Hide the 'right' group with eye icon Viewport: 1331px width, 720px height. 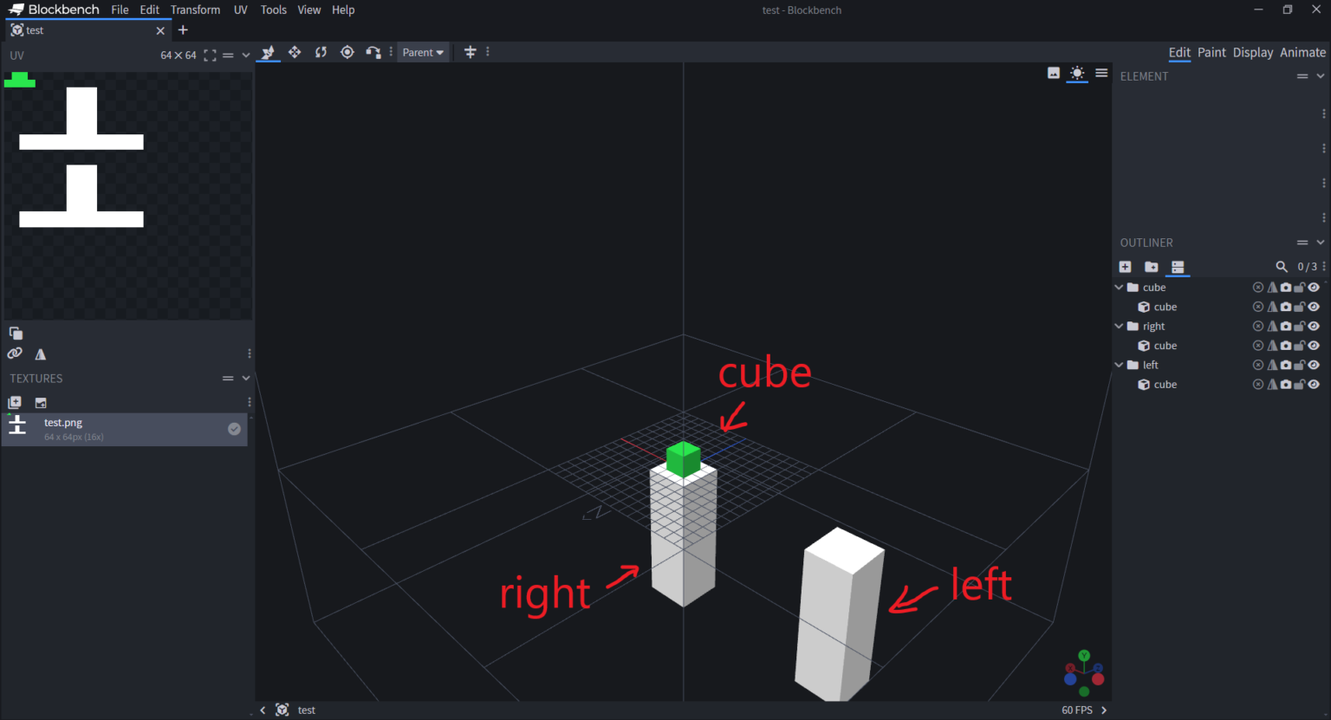coord(1314,327)
